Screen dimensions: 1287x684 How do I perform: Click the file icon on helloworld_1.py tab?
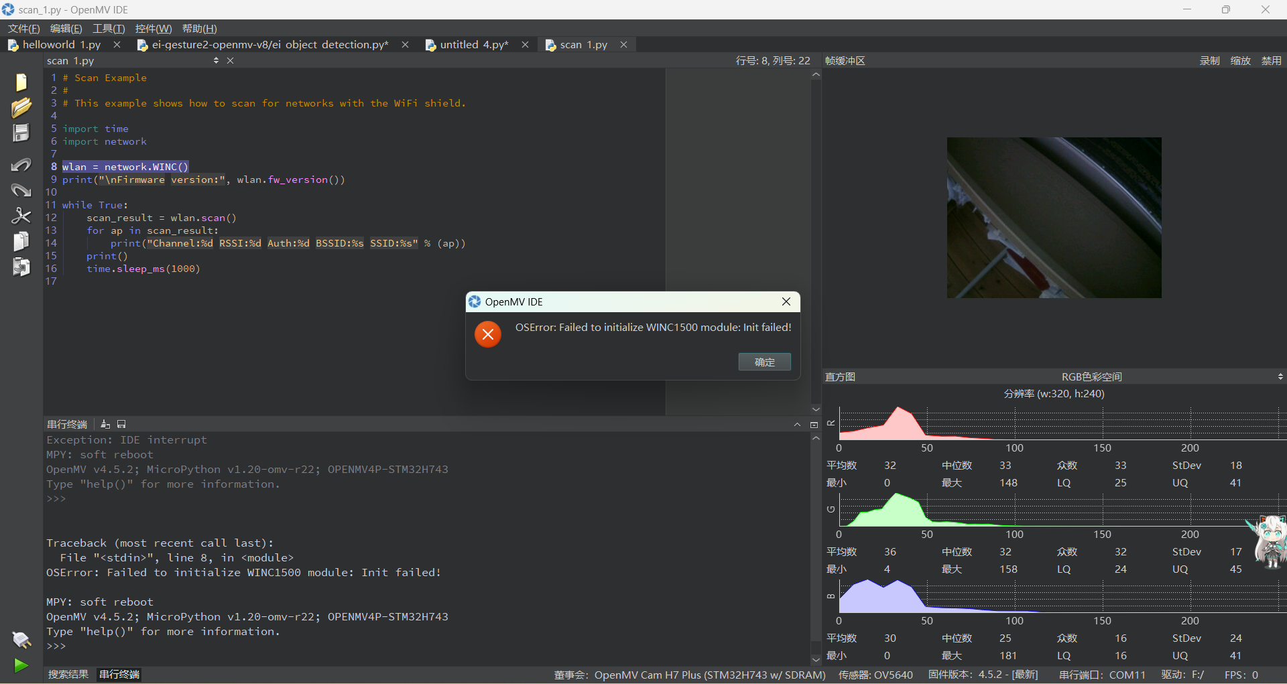pyautogui.click(x=13, y=45)
